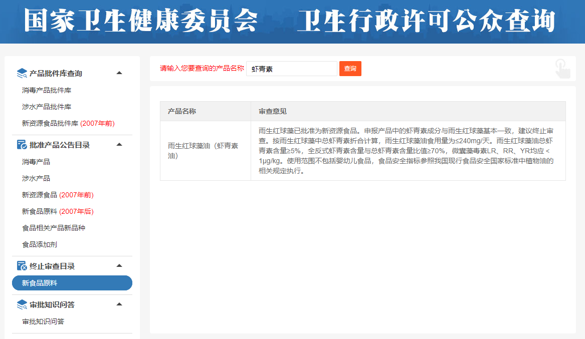Click the 批准产品公告目录 heading text
Image resolution: width=585 pixels, height=339 pixels.
(60, 145)
